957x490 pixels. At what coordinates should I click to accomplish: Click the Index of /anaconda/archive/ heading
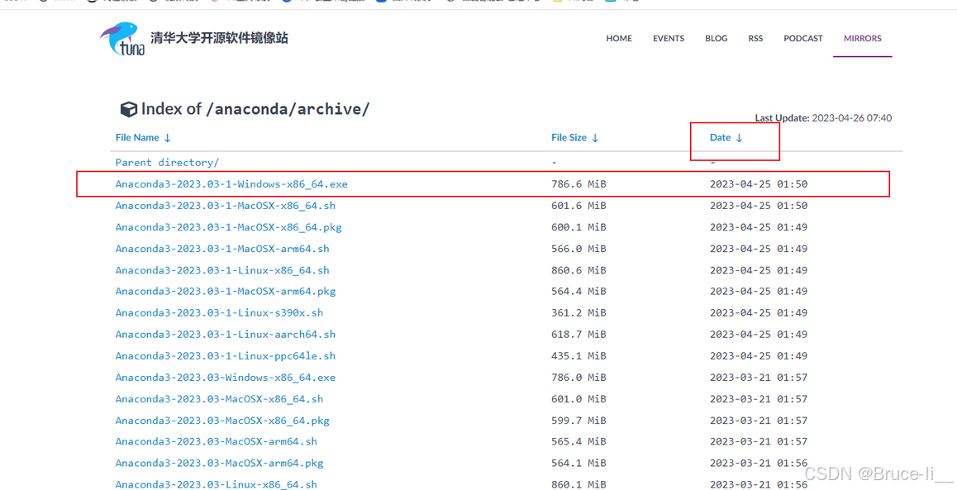255,109
